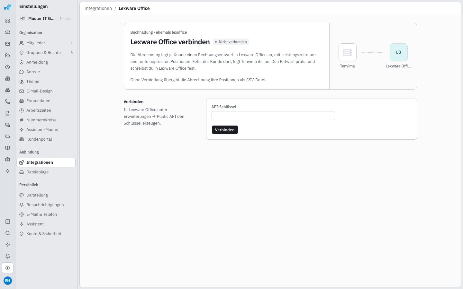The image size is (463, 289).
Task: Open the Muster IT organisation switcher
Action: point(46,19)
